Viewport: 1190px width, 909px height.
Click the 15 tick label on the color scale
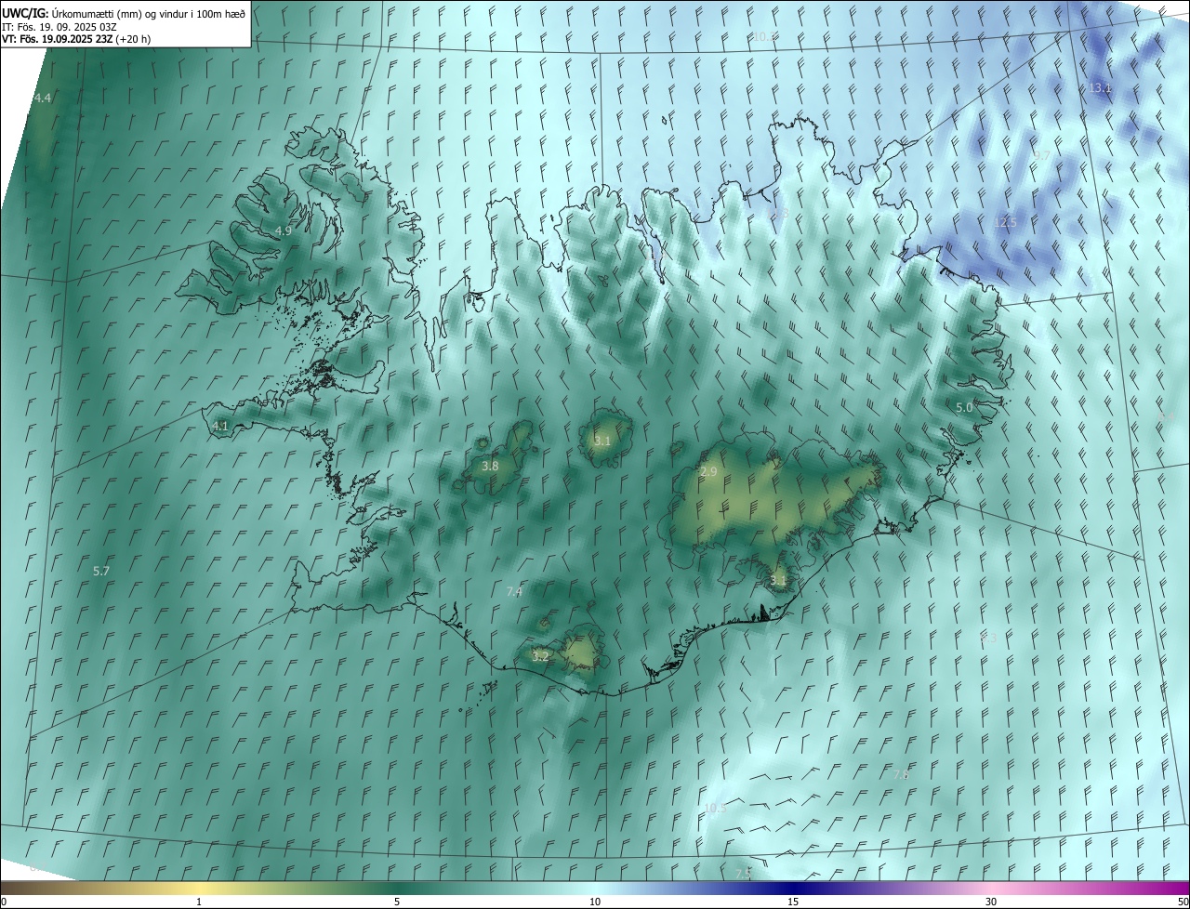click(793, 902)
